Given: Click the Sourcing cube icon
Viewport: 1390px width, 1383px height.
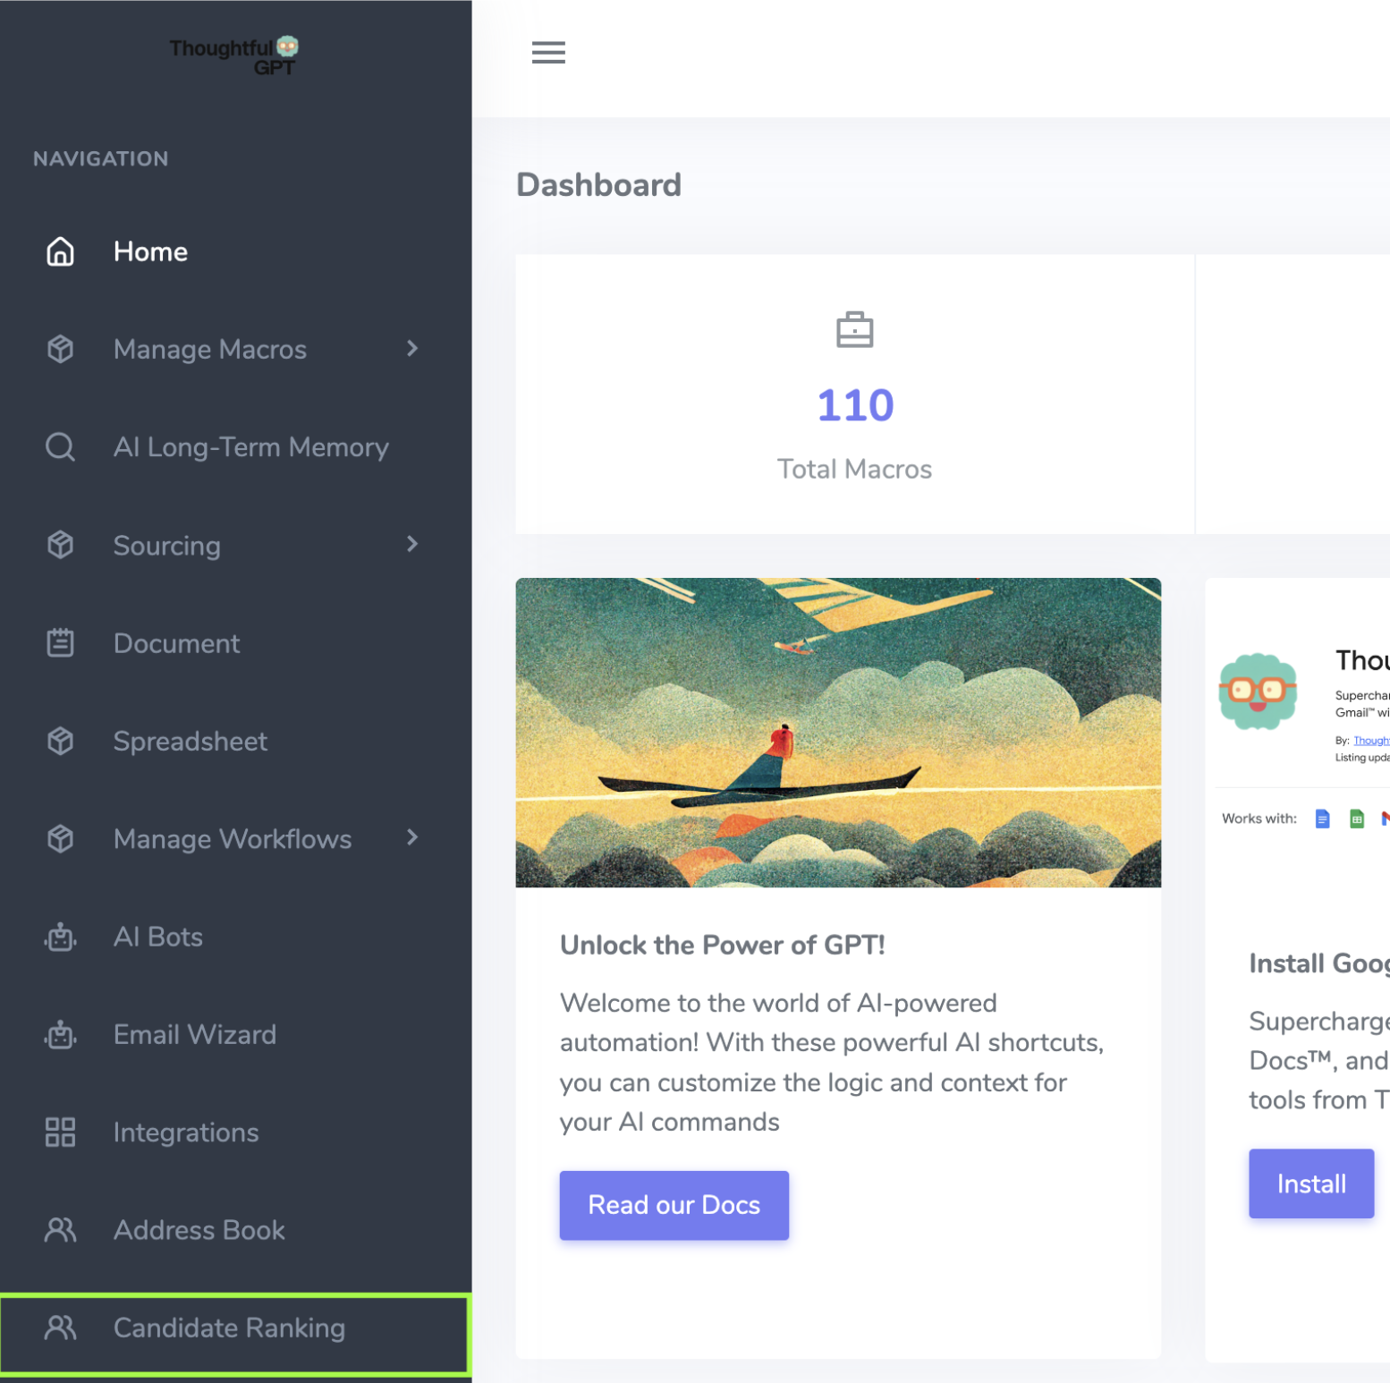Looking at the screenshot, I should click(x=60, y=545).
